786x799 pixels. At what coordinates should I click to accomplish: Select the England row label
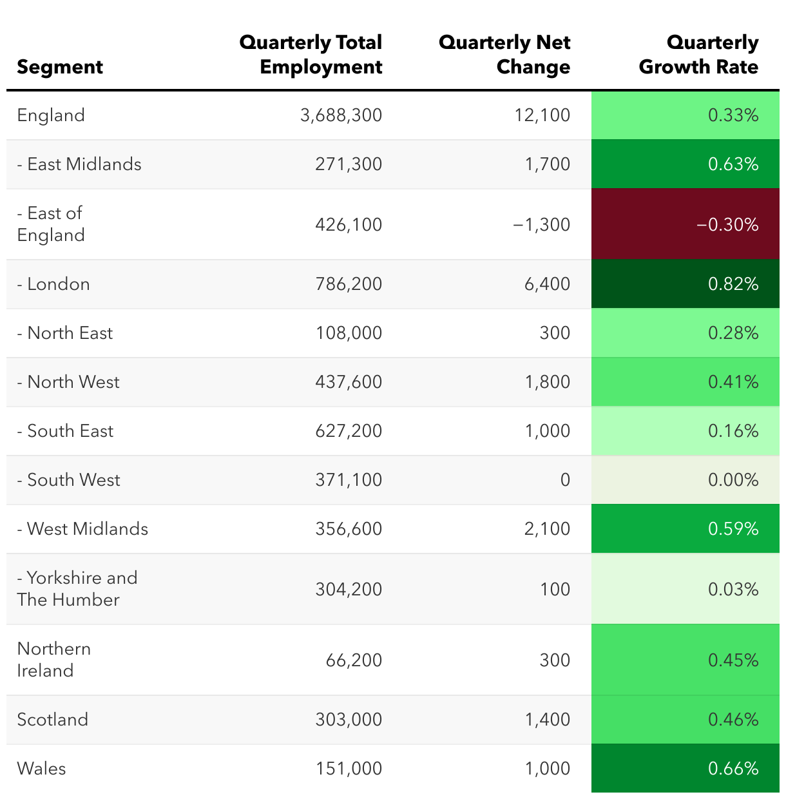click(x=51, y=115)
